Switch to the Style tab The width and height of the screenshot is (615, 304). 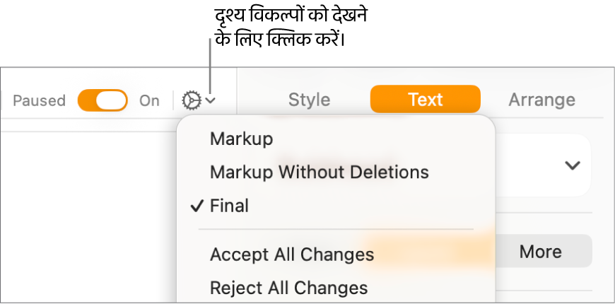(x=309, y=100)
